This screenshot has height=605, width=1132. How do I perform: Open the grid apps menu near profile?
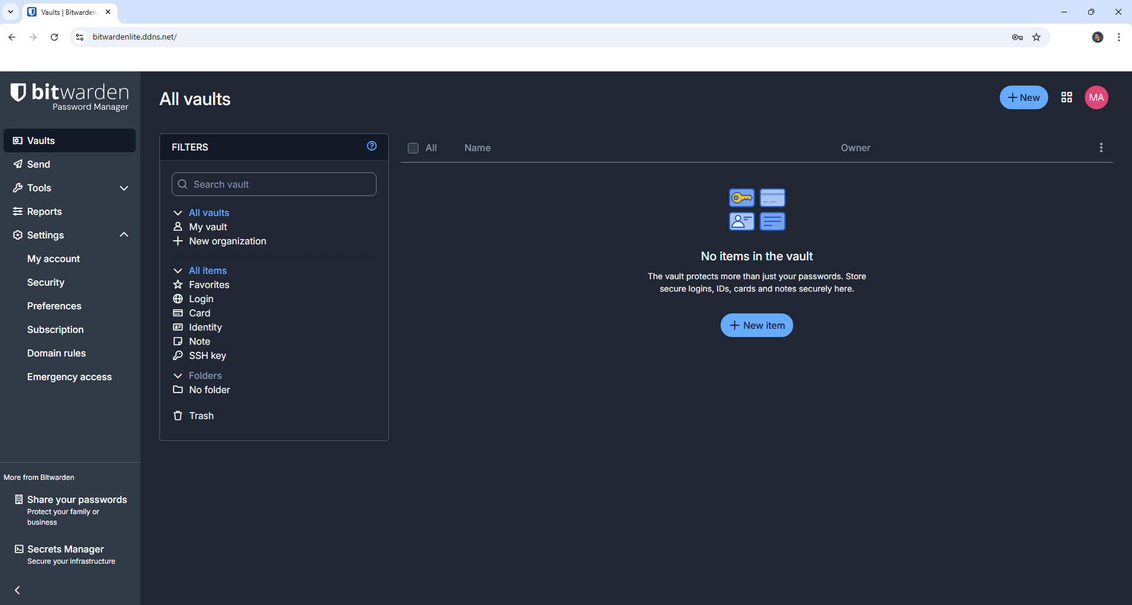1066,97
